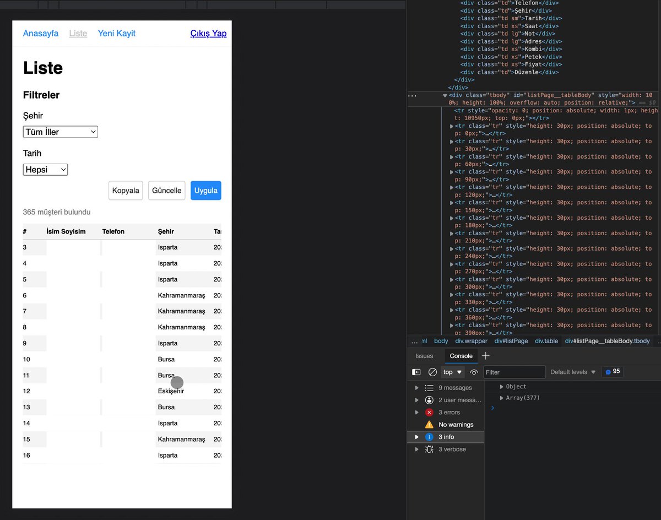Click the Kopyala button
This screenshot has width=661, height=520.
point(126,191)
